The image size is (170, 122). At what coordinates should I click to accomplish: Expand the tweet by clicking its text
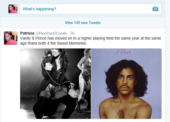coord(90,41)
